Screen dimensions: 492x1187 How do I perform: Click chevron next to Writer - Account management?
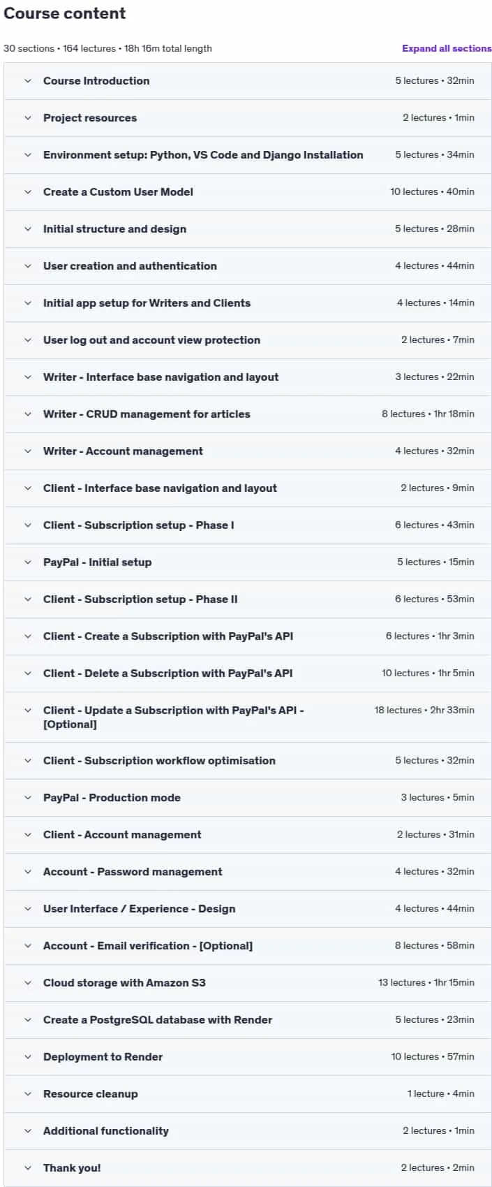click(x=28, y=451)
